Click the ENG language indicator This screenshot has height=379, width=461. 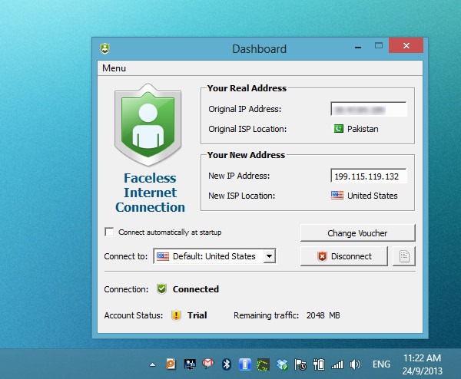click(382, 364)
